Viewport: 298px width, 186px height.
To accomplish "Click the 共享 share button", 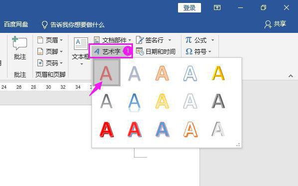I will coord(275,24).
